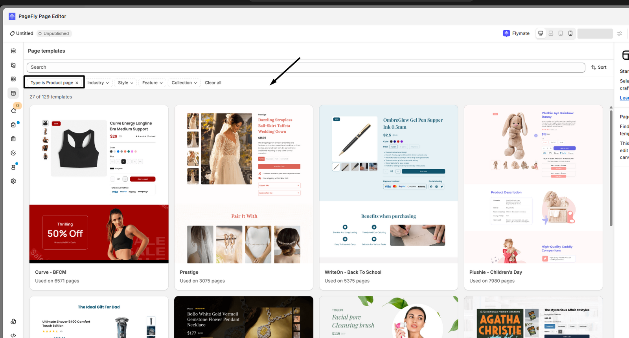Screen dimensions: 629x338
Task: Click the Learn link in right panel
Action: pos(624,98)
